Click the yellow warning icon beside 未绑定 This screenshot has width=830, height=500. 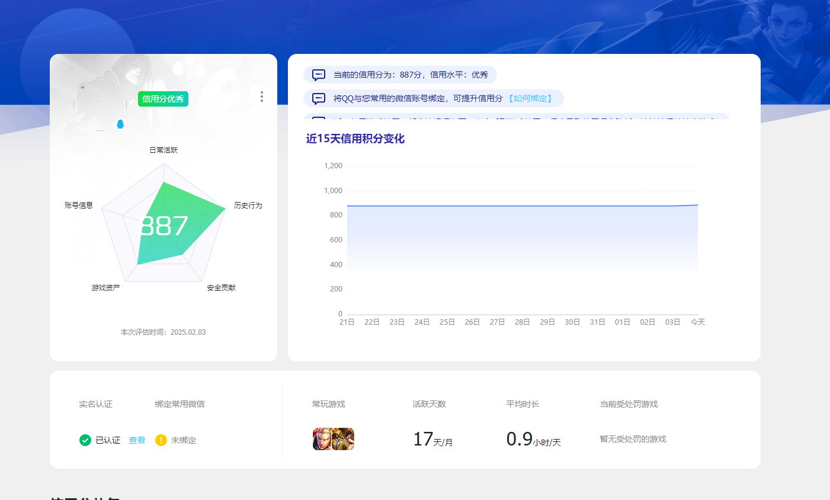161,440
